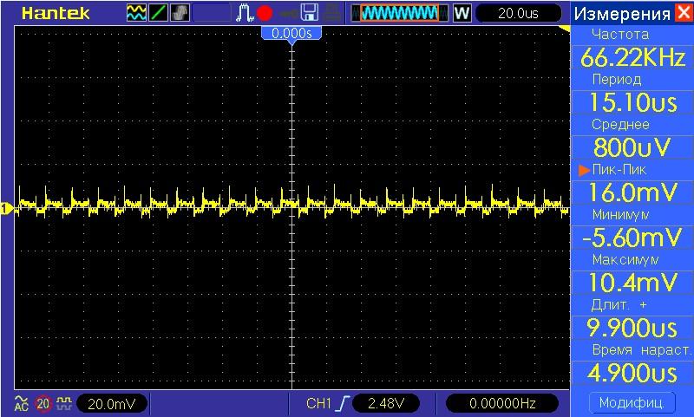Click the square wave probe icon
The height and width of the screenshot is (417, 694).
pos(64,402)
